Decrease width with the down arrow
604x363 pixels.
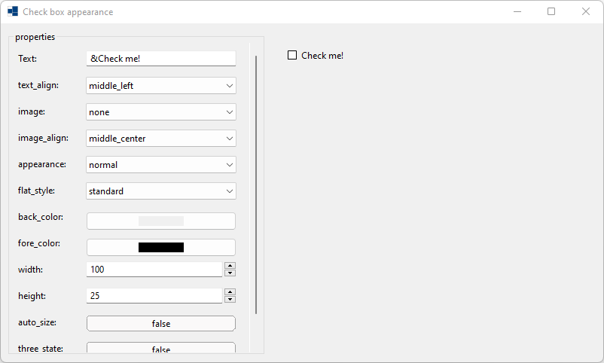click(230, 273)
